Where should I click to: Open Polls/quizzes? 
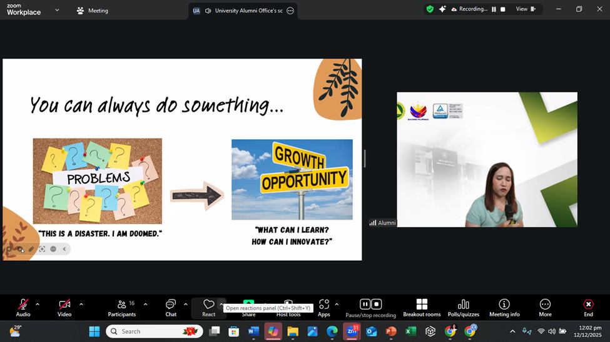coord(463,305)
